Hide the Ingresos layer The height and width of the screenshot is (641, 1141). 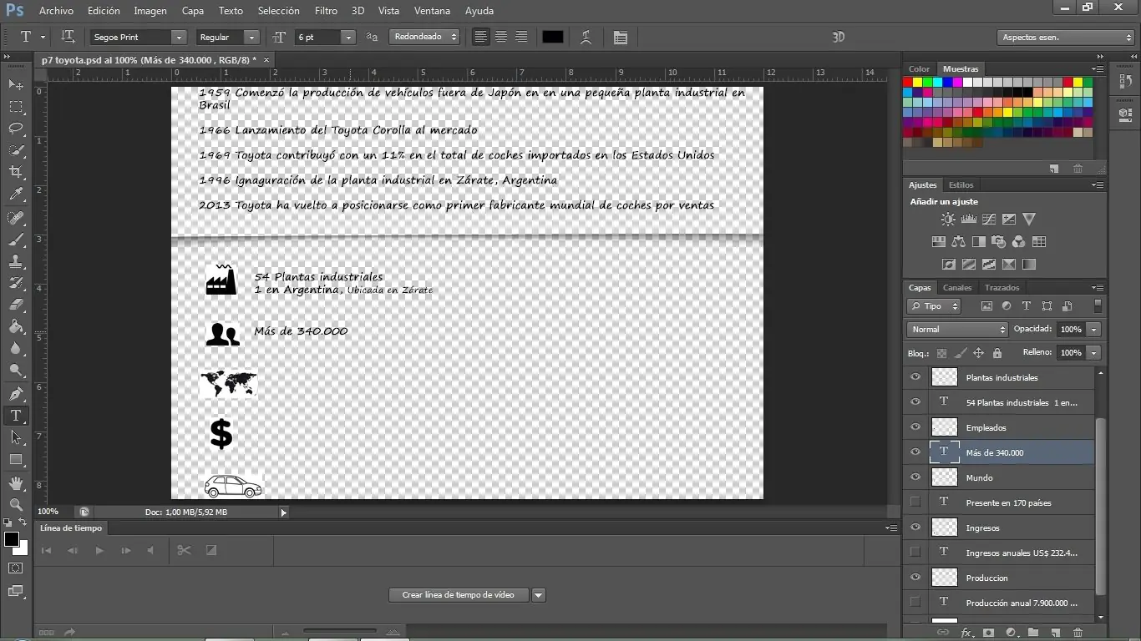[915, 527]
